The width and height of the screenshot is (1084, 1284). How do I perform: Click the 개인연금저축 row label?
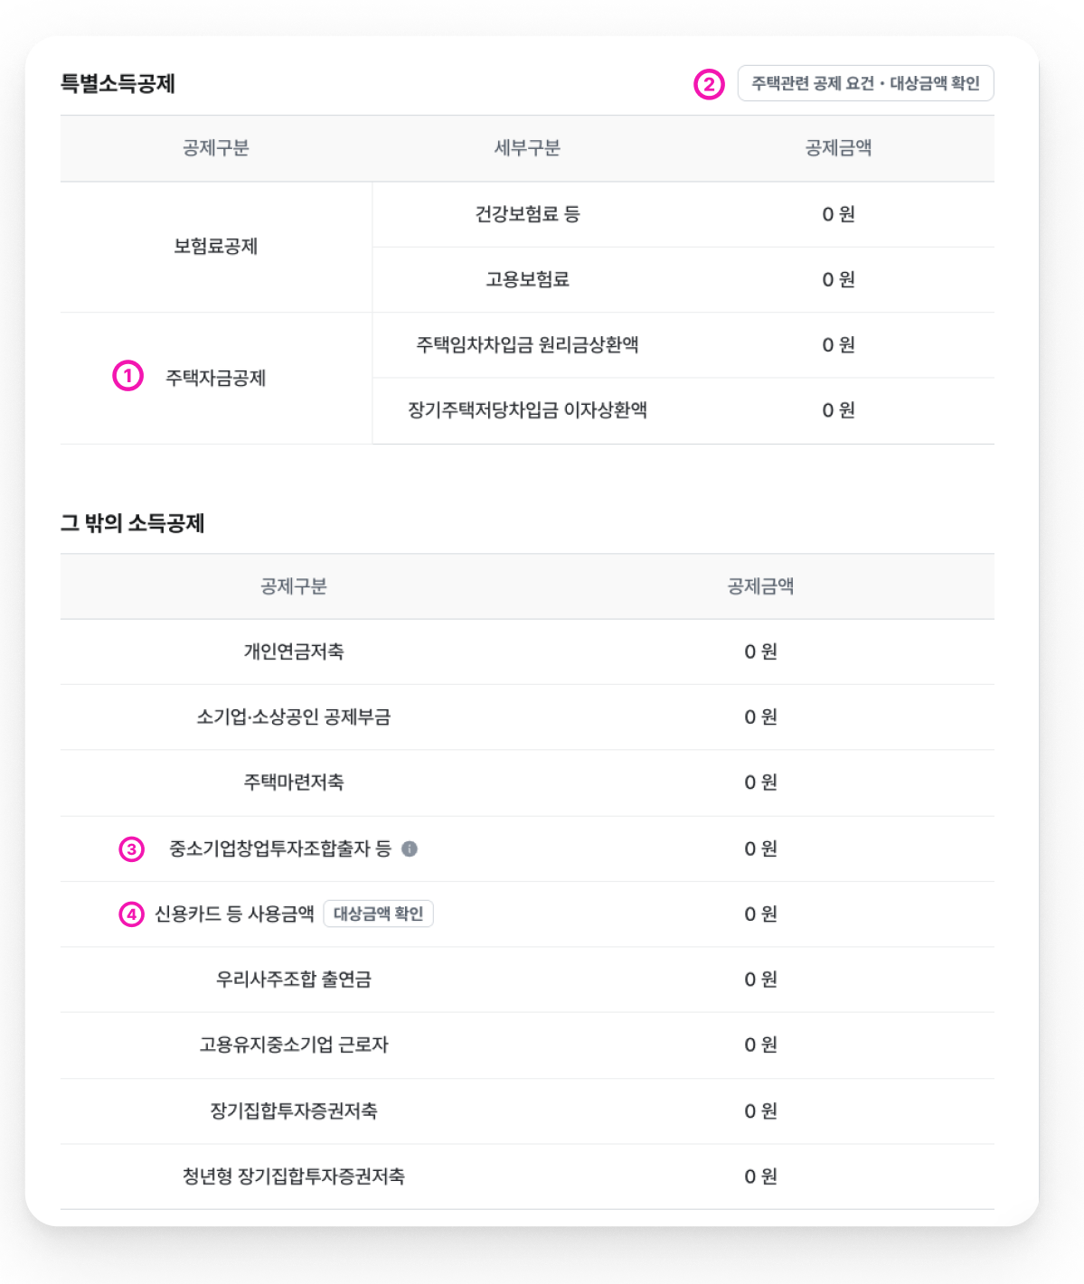coord(294,651)
